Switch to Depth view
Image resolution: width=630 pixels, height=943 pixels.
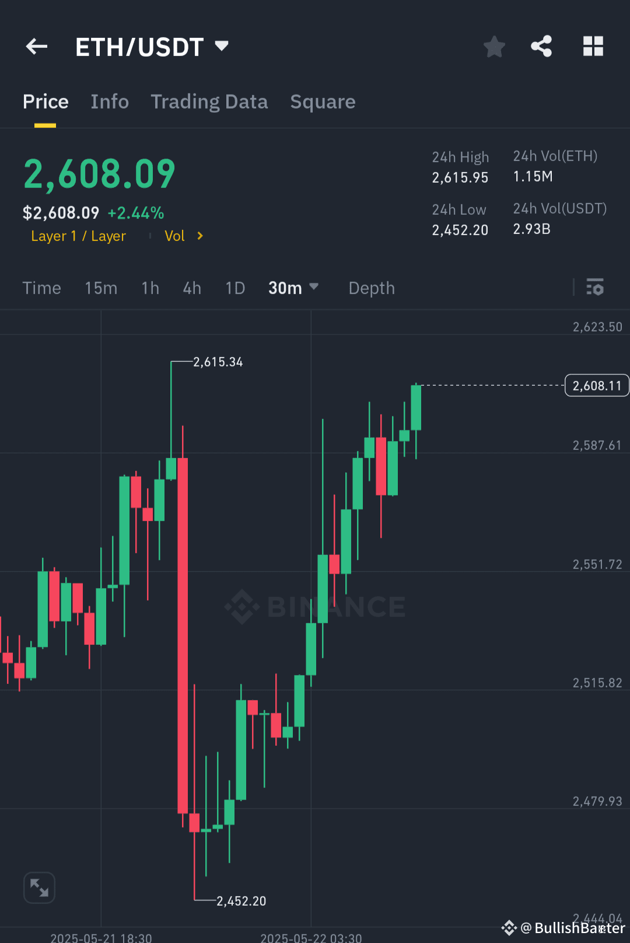coord(371,288)
